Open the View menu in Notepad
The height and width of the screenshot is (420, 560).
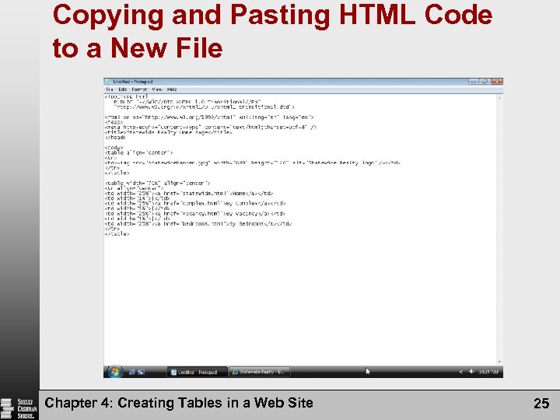pos(157,89)
